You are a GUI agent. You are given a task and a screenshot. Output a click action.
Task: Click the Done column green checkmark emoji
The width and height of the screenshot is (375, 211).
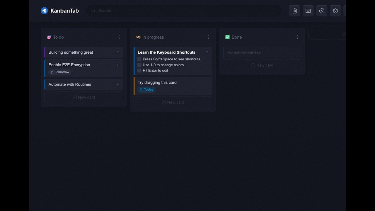(227, 37)
